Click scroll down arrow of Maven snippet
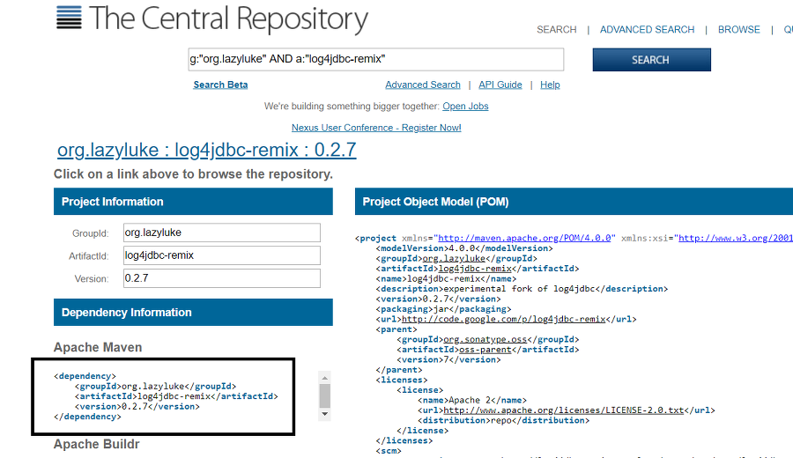The width and height of the screenshot is (793, 458). (x=324, y=413)
